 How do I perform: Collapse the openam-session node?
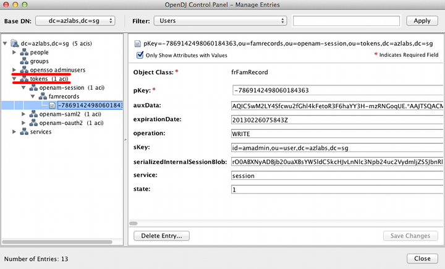click(x=23, y=87)
